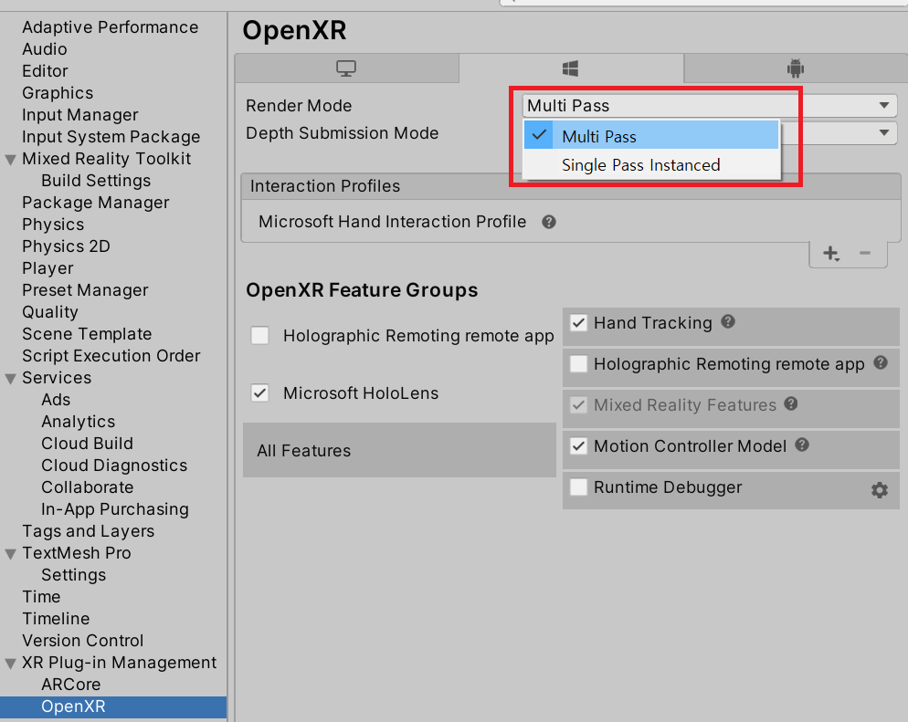The width and height of the screenshot is (908, 722).
Task: Collapse the Mixed Reality Toolkit tree
Action: [x=10, y=160]
